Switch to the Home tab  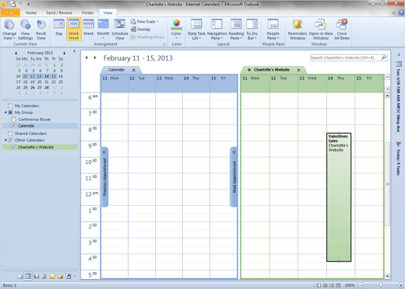tap(31, 12)
